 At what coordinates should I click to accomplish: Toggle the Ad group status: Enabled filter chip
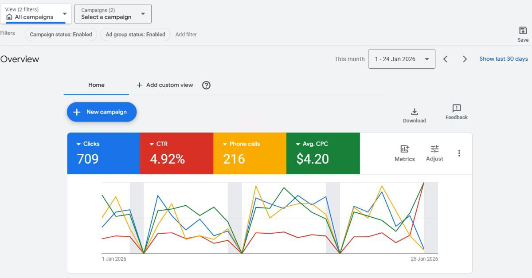135,35
